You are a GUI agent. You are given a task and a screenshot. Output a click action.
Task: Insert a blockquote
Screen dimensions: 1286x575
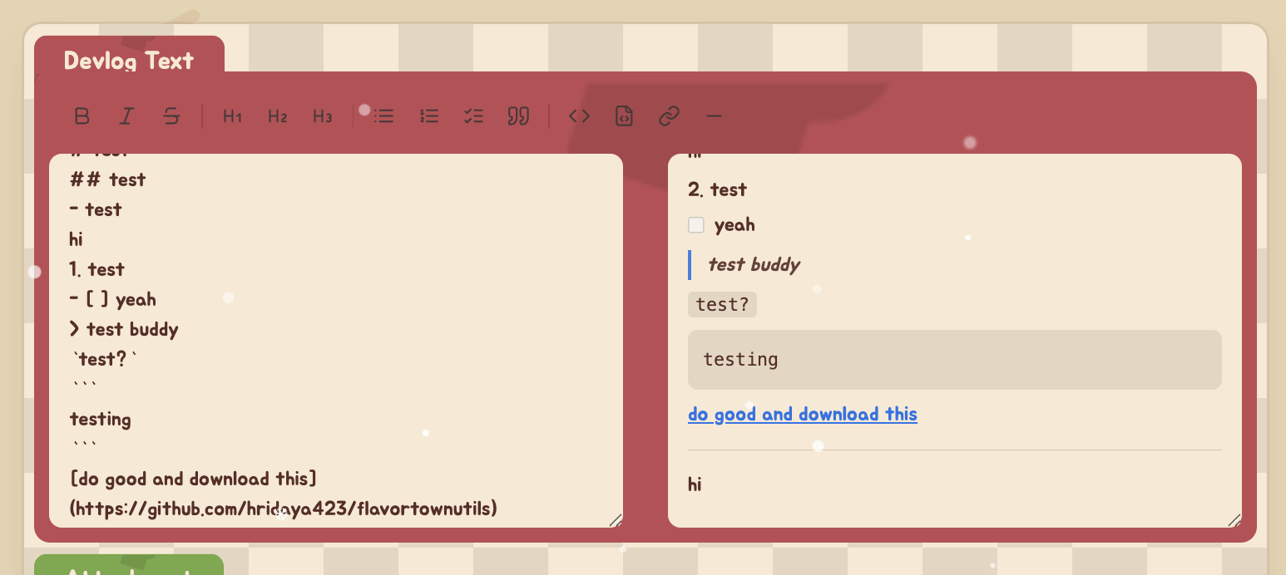[x=518, y=116]
